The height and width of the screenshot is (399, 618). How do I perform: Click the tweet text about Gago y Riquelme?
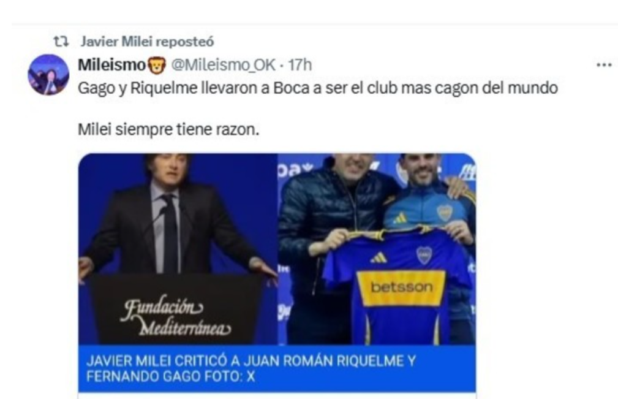(318, 88)
